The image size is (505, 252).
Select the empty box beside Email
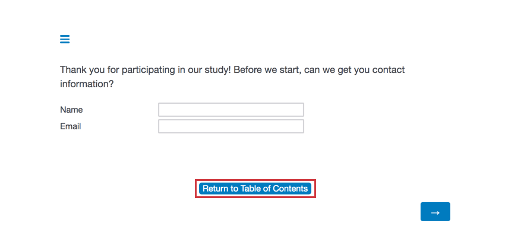click(x=231, y=126)
